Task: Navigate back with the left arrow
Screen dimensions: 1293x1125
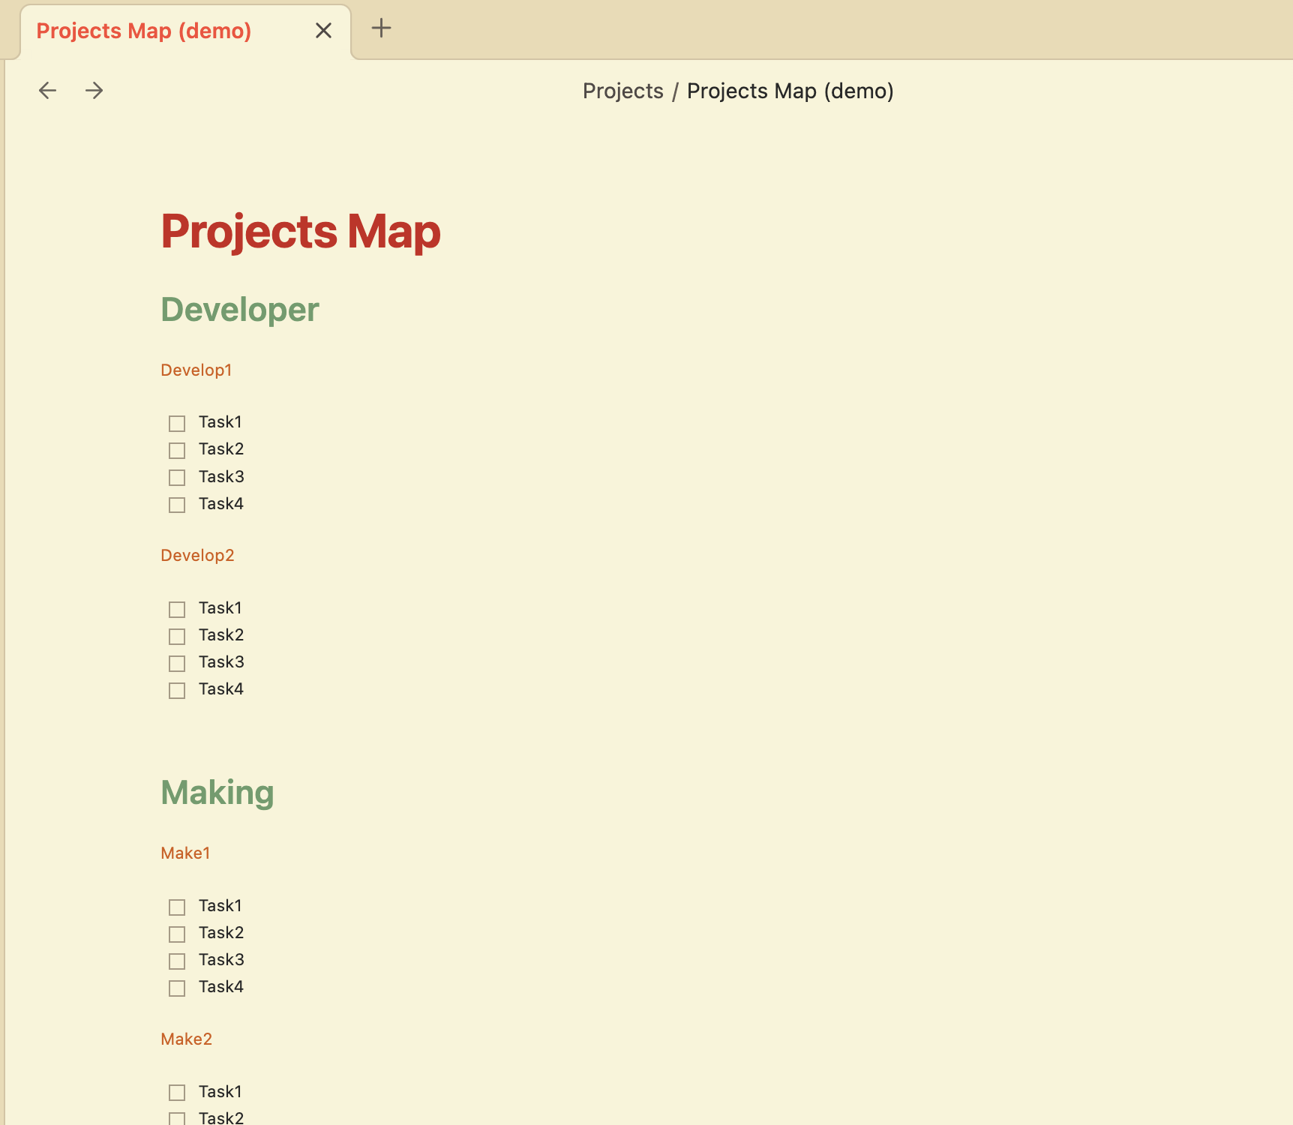Action: tap(47, 91)
